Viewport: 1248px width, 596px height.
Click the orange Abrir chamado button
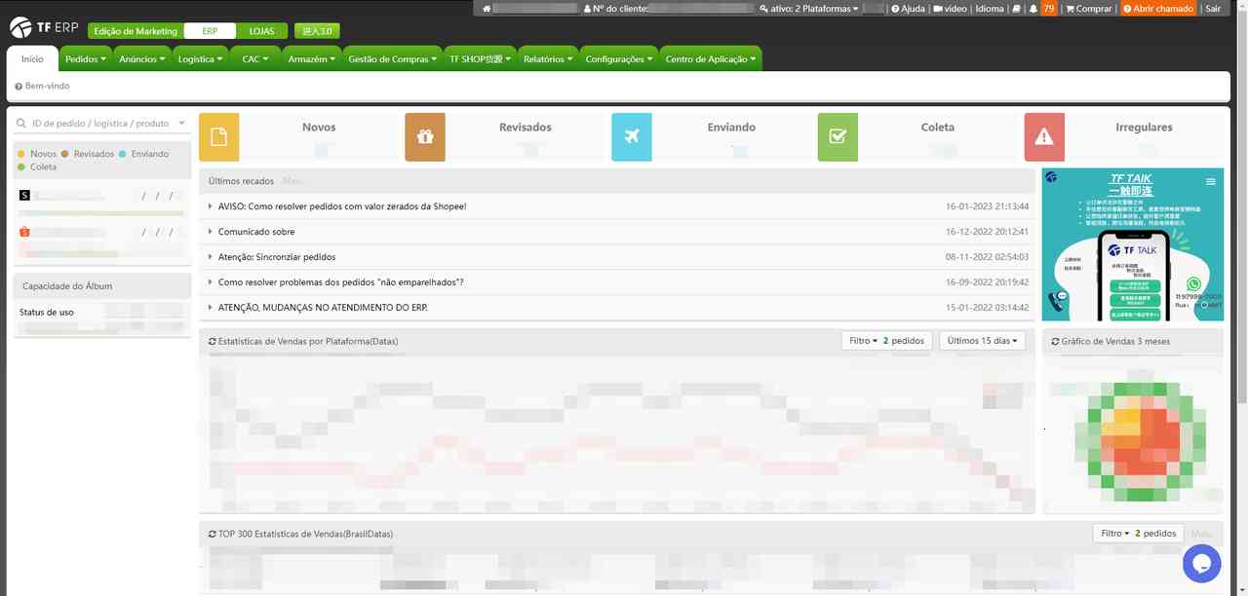[x=1158, y=9]
